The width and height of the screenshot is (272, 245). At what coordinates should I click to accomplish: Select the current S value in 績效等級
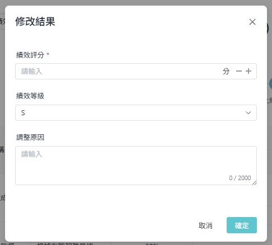click(23, 113)
